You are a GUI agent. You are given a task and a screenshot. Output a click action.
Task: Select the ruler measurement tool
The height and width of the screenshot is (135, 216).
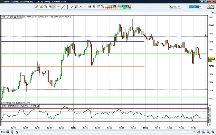pyautogui.click(x=37, y=7)
